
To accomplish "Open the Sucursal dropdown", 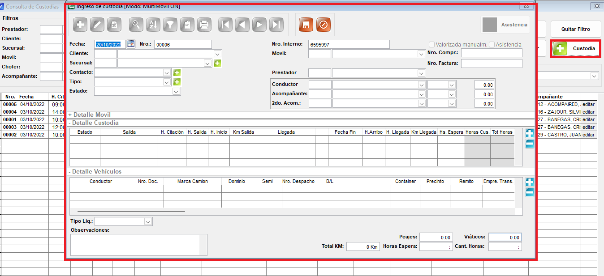I will click(x=208, y=63).
